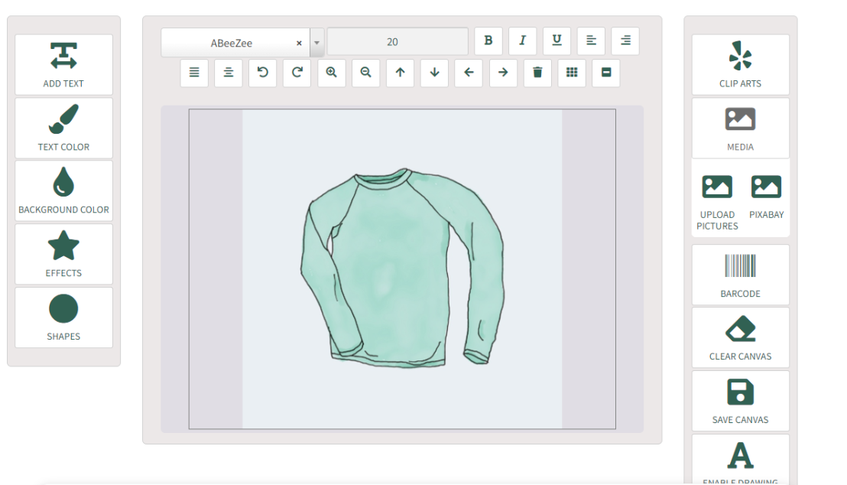Toggle the grid view icon

point(572,73)
